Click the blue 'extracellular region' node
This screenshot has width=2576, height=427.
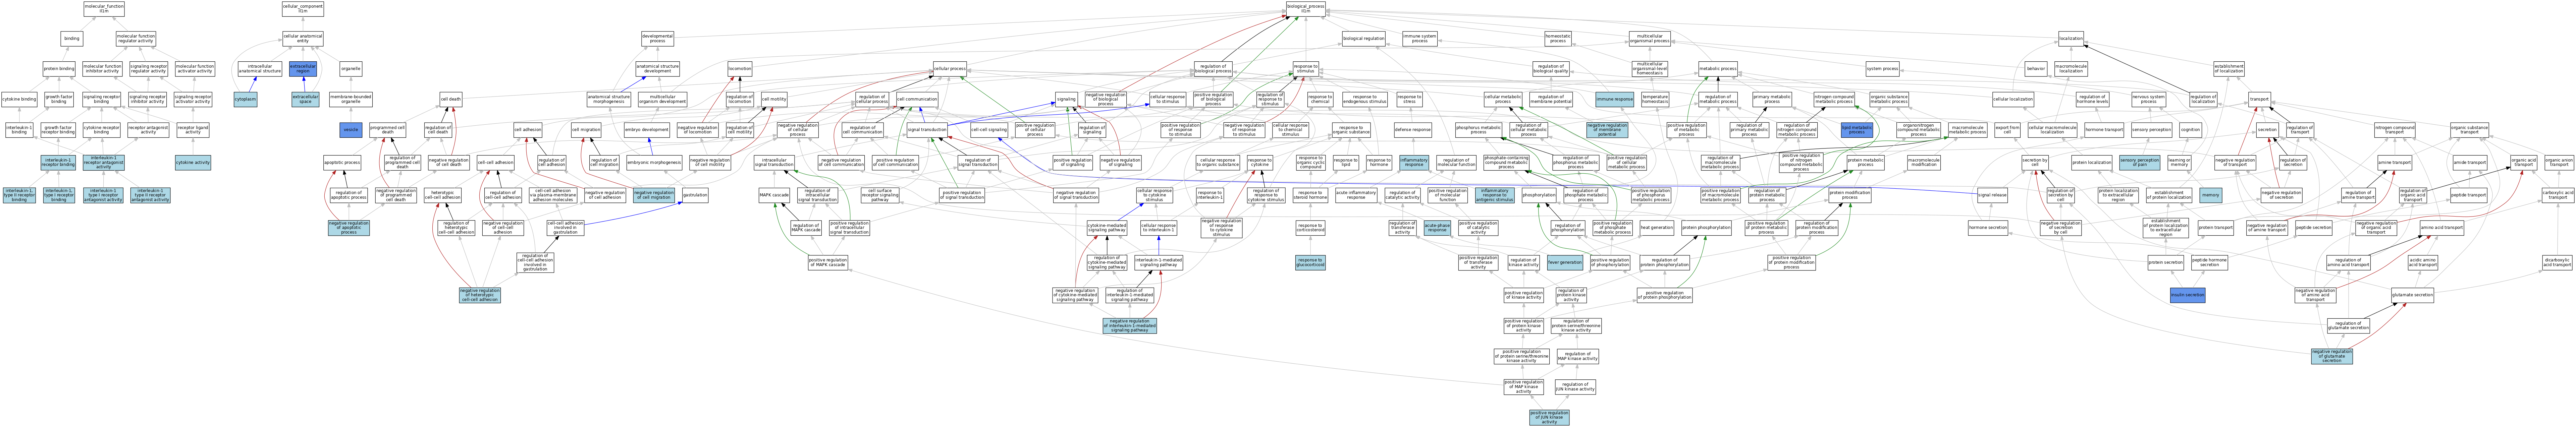tap(303, 69)
